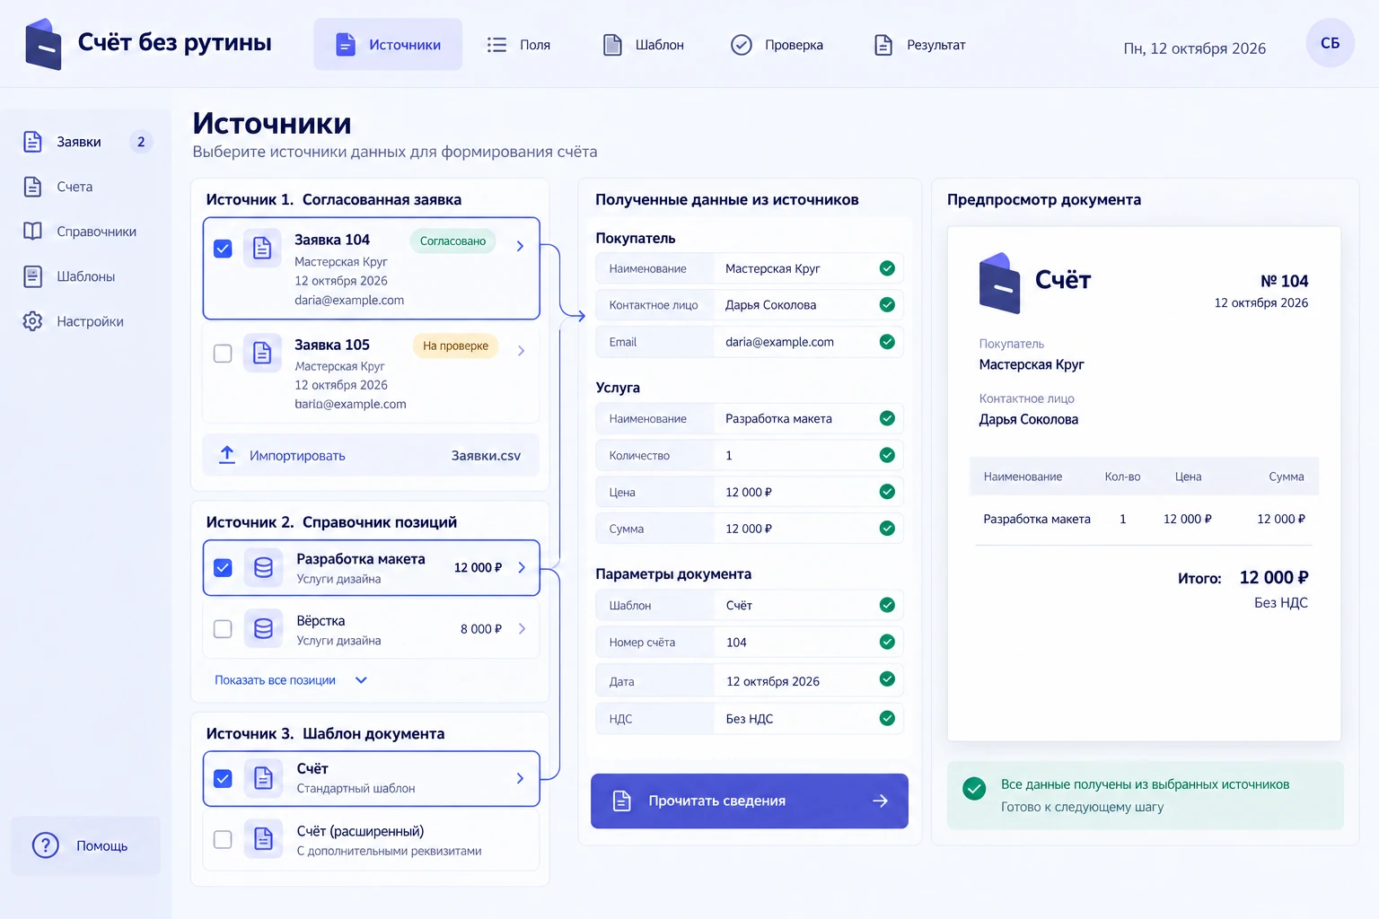
Task: Check the Счёт (расширенный) checkbox
Action: pyautogui.click(x=223, y=839)
